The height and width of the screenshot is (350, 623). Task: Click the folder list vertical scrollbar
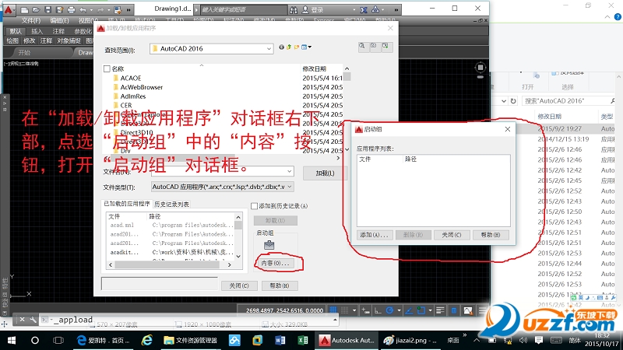coord(347,109)
